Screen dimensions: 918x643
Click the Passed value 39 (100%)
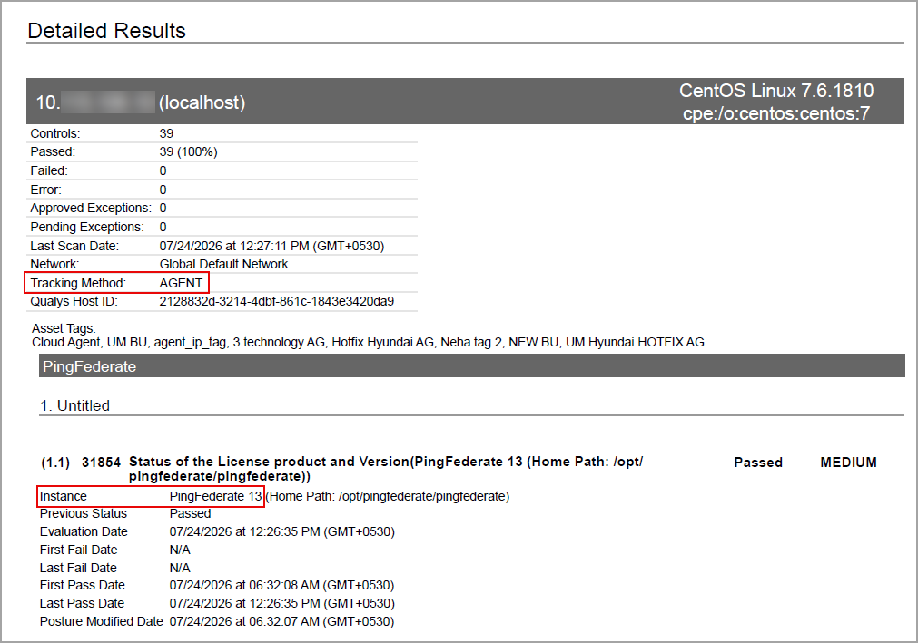pyautogui.click(x=188, y=152)
